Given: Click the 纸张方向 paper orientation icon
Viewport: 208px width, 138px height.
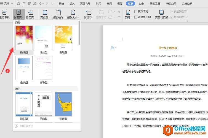Looking at the screenshot, I should point(58,12).
